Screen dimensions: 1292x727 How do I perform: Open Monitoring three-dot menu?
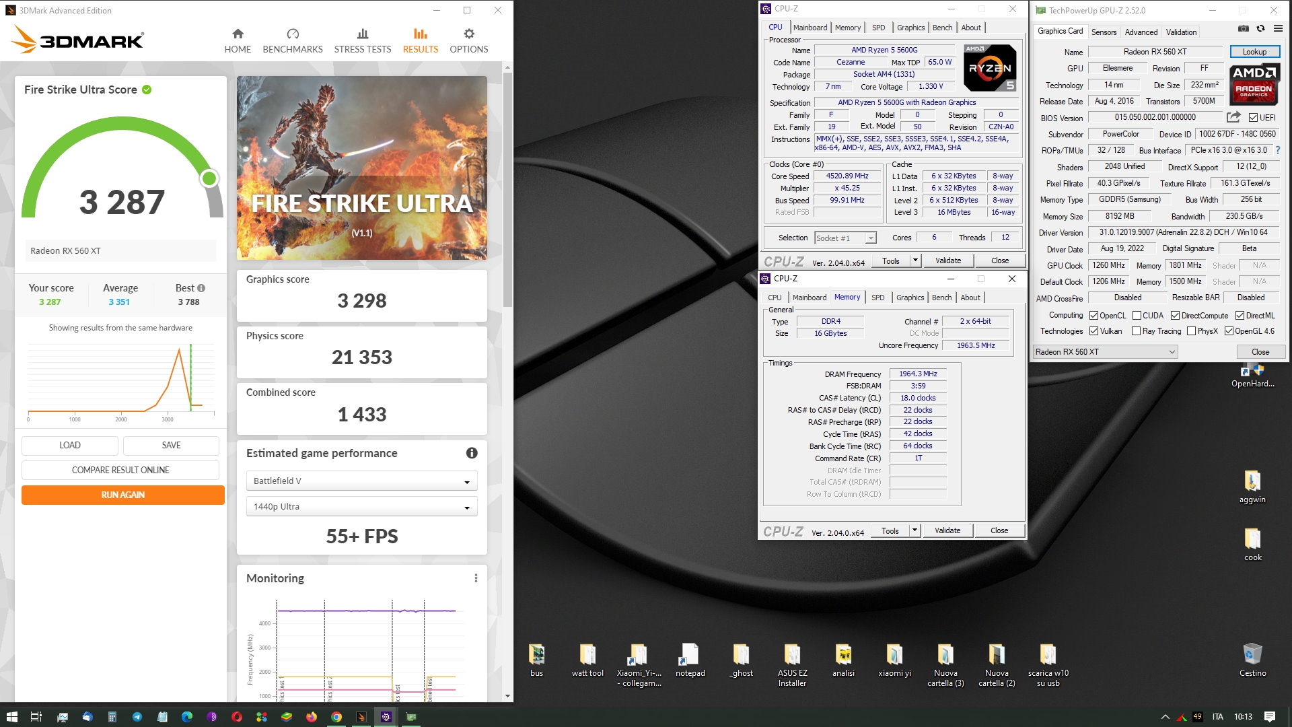(x=476, y=578)
